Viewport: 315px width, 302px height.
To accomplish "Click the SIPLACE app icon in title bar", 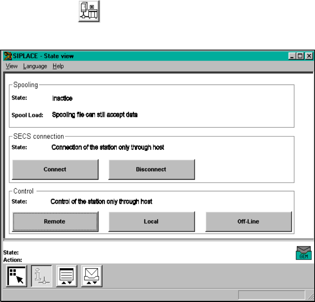I will [8, 56].
